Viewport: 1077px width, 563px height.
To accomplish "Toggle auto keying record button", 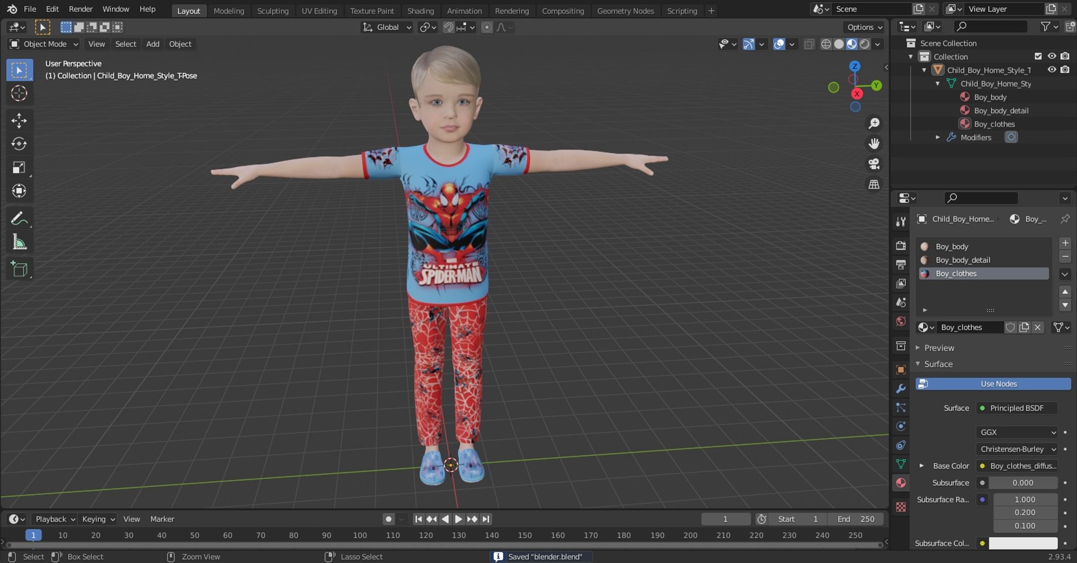I will pos(388,519).
